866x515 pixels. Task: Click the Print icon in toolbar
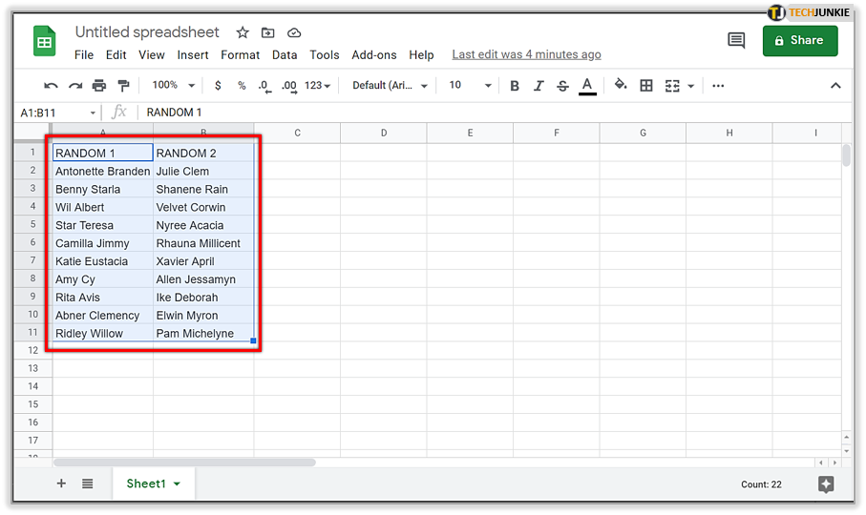pos(99,86)
